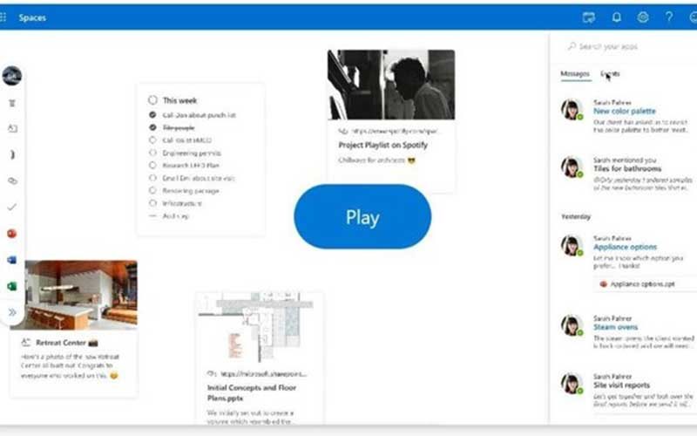Open the help question mark icon

[x=669, y=17]
